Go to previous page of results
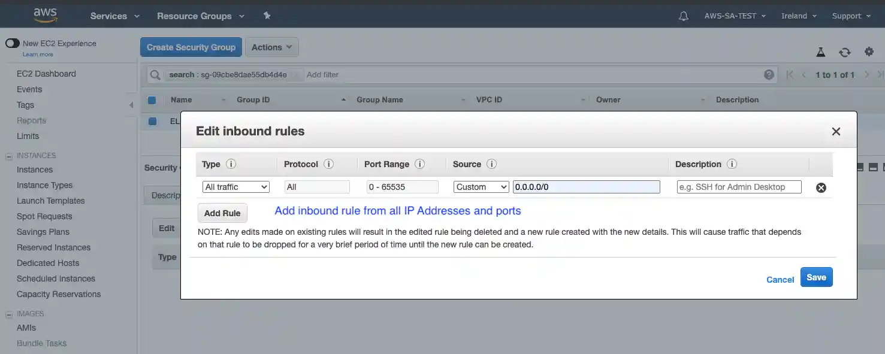The image size is (885, 354). 804,75
